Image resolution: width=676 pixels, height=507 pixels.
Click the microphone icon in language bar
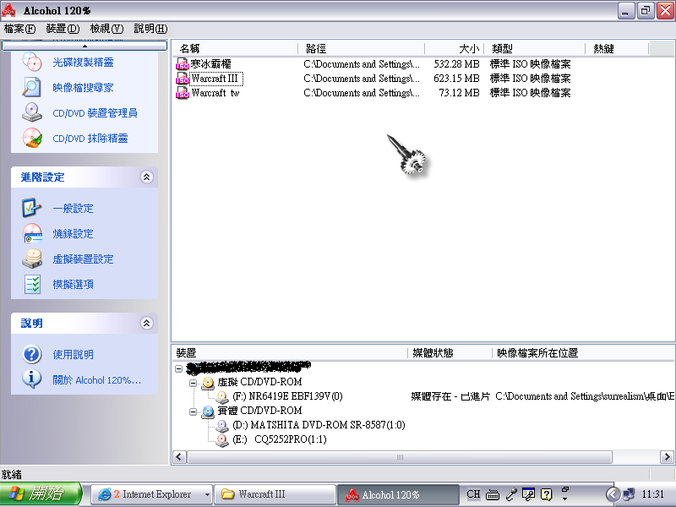click(x=511, y=494)
